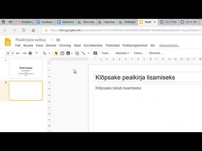This screenshot has width=202, height=151.
Task: Star the presentation
Action: (52, 40)
